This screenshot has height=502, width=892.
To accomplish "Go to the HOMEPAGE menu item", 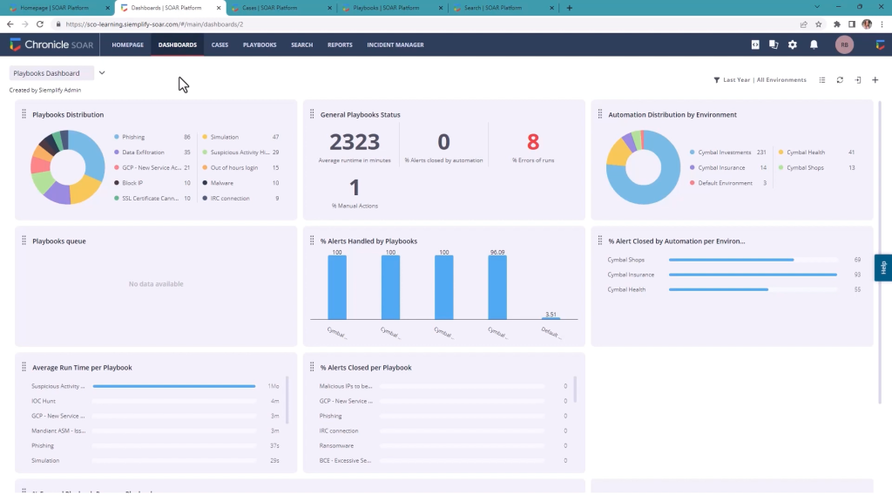I will 127,45.
